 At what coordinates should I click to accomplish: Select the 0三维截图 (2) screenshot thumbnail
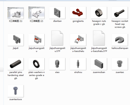36,13
